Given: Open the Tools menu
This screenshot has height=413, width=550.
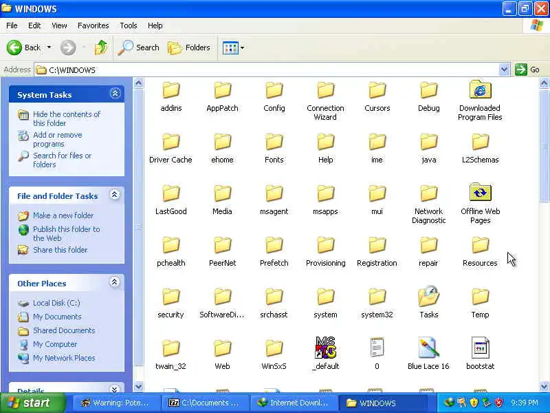Looking at the screenshot, I should click(129, 25).
